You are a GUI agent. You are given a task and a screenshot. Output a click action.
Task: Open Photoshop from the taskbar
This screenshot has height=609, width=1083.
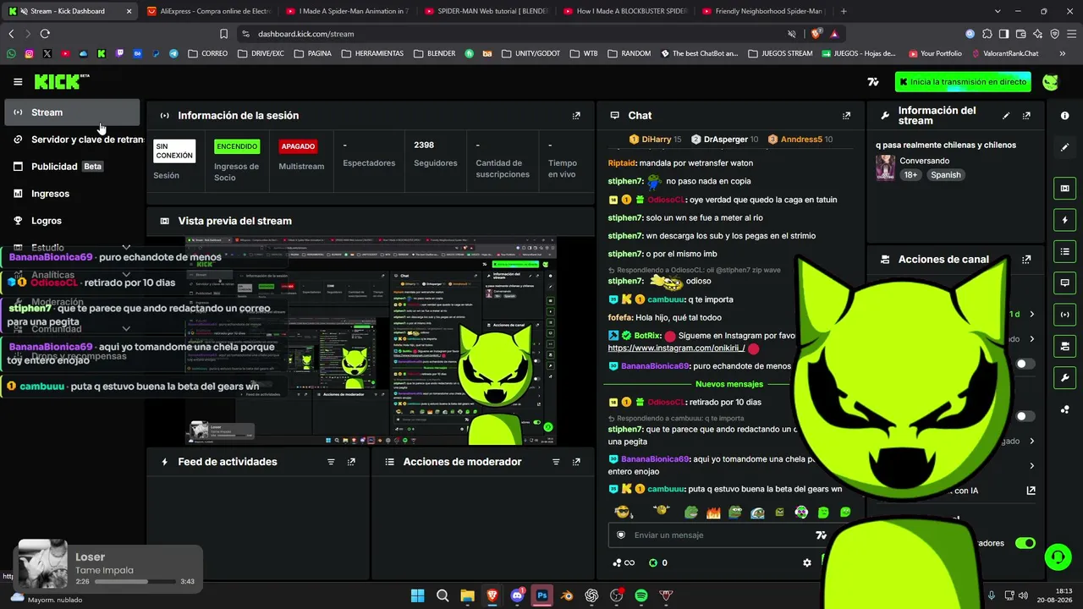pos(541,595)
